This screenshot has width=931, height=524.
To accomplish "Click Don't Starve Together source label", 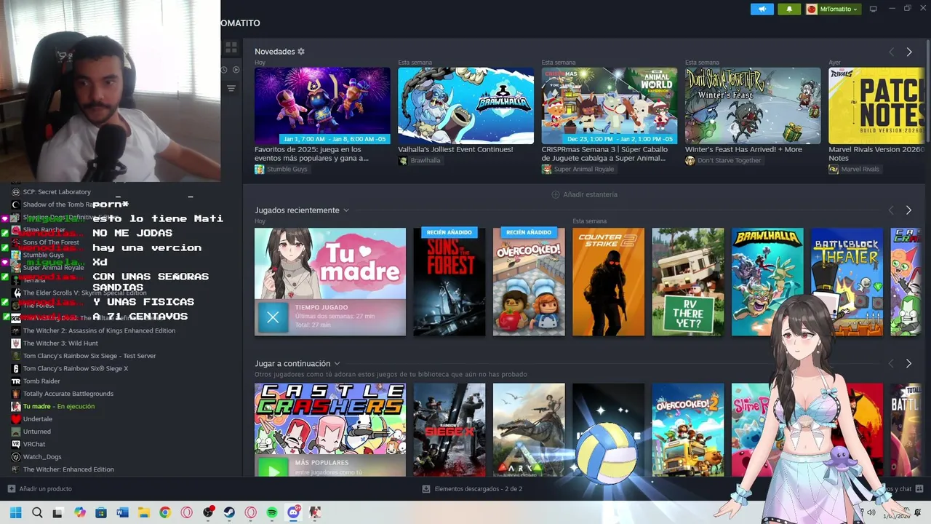I will click(723, 160).
